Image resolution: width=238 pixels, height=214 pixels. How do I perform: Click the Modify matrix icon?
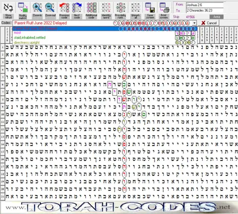(23, 7)
